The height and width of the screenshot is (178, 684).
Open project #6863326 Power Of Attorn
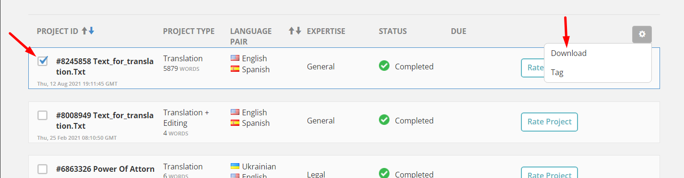click(106, 169)
